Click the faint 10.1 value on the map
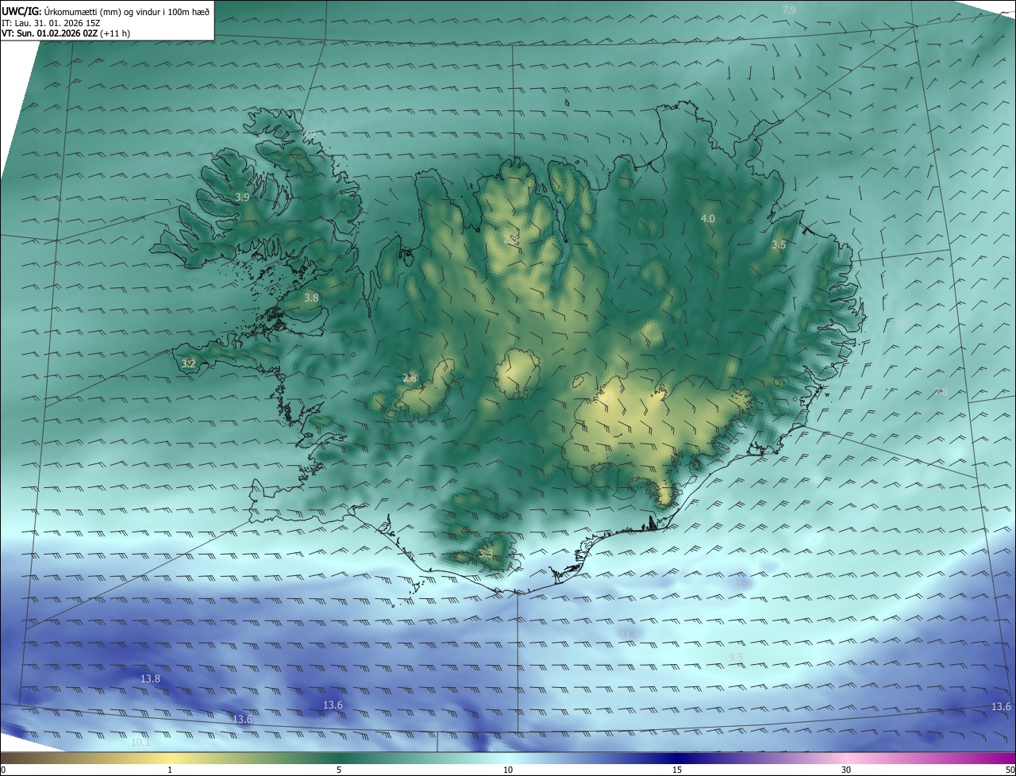Screen dimensions: 1016x776 [140, 743]
